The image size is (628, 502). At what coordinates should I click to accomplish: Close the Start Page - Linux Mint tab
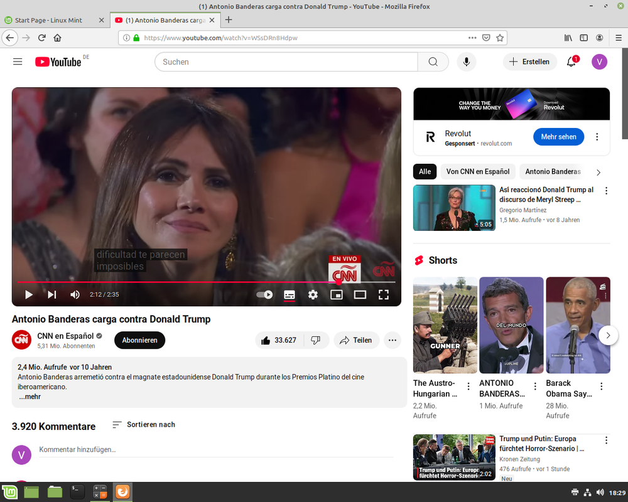pos(101,20)
